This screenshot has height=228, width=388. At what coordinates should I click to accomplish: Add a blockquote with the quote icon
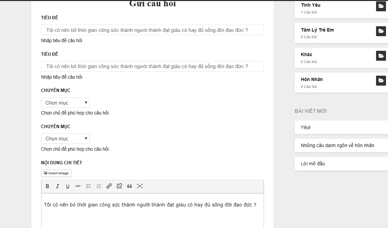[129, 186]
